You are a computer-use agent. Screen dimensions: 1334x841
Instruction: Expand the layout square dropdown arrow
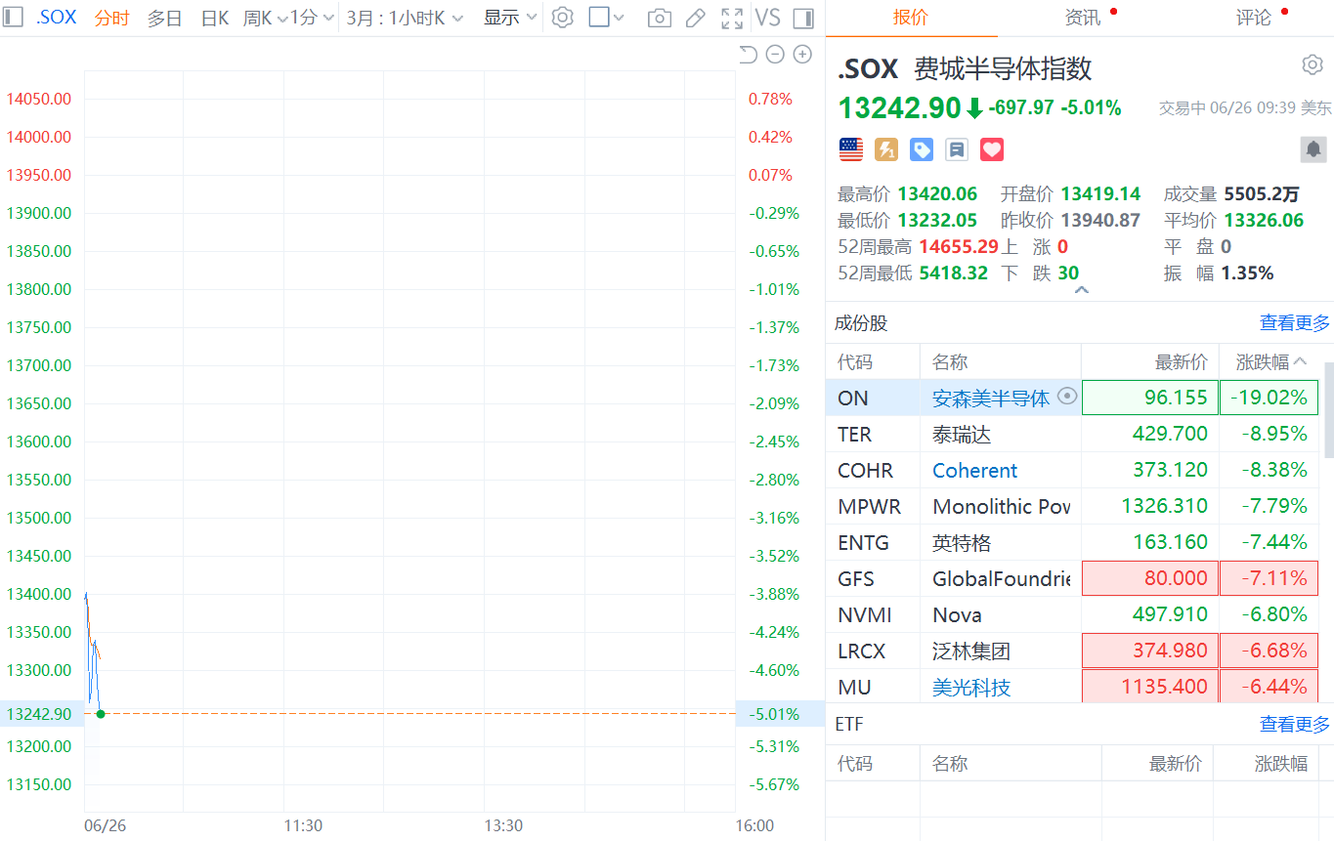click(619, 18)
